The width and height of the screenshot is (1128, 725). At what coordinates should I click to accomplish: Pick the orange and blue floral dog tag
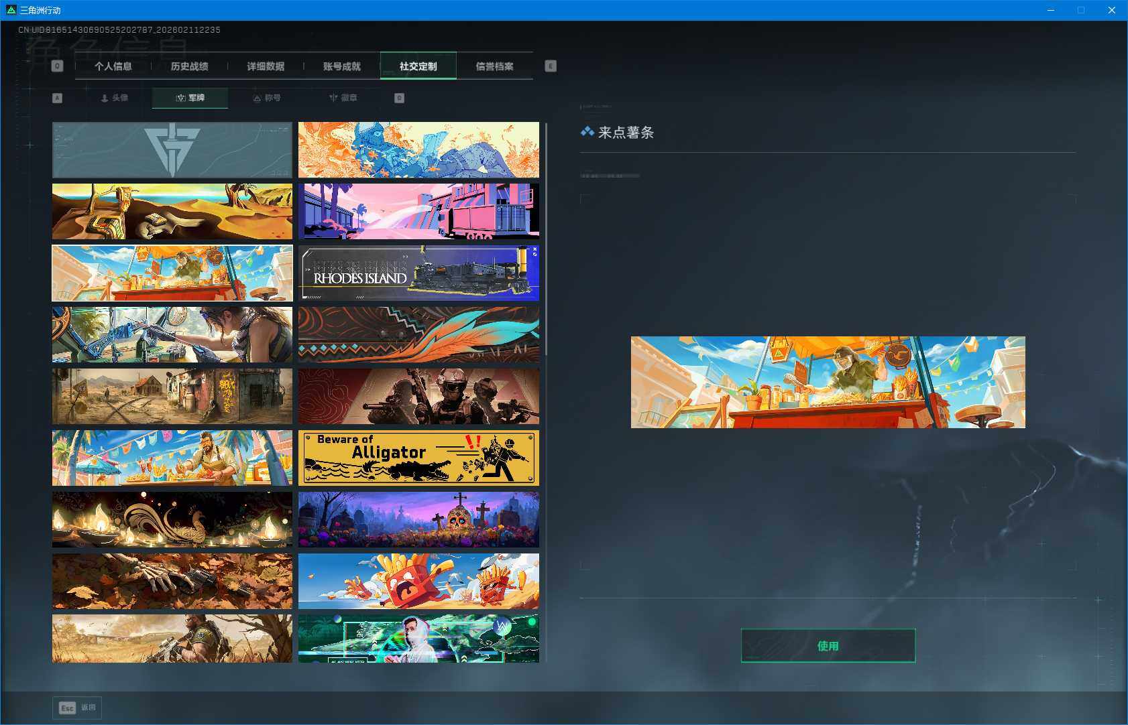point(418,150)
